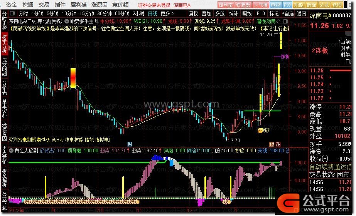The height and width of the screenshot is (216, 356).
Task: Open the 公式下载 sidebar tab
Action: pyautogui.click(x=4, y=201)
